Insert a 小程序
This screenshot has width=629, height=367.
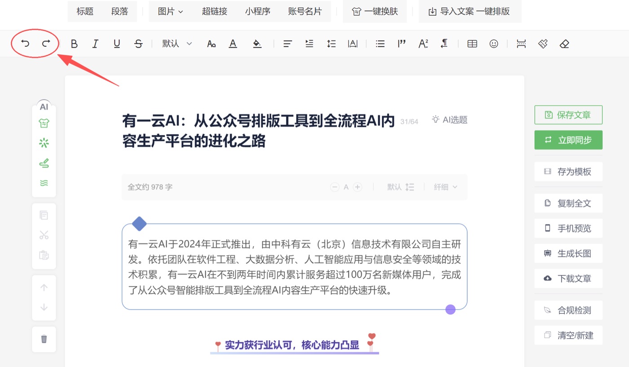pyautogui.click(x=258, y=11)
